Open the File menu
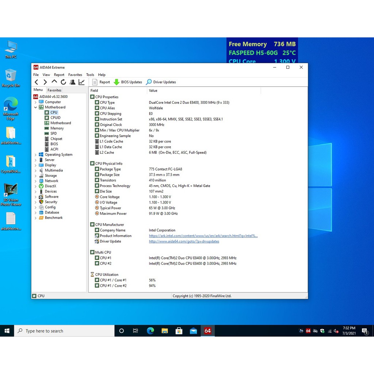 36,75
